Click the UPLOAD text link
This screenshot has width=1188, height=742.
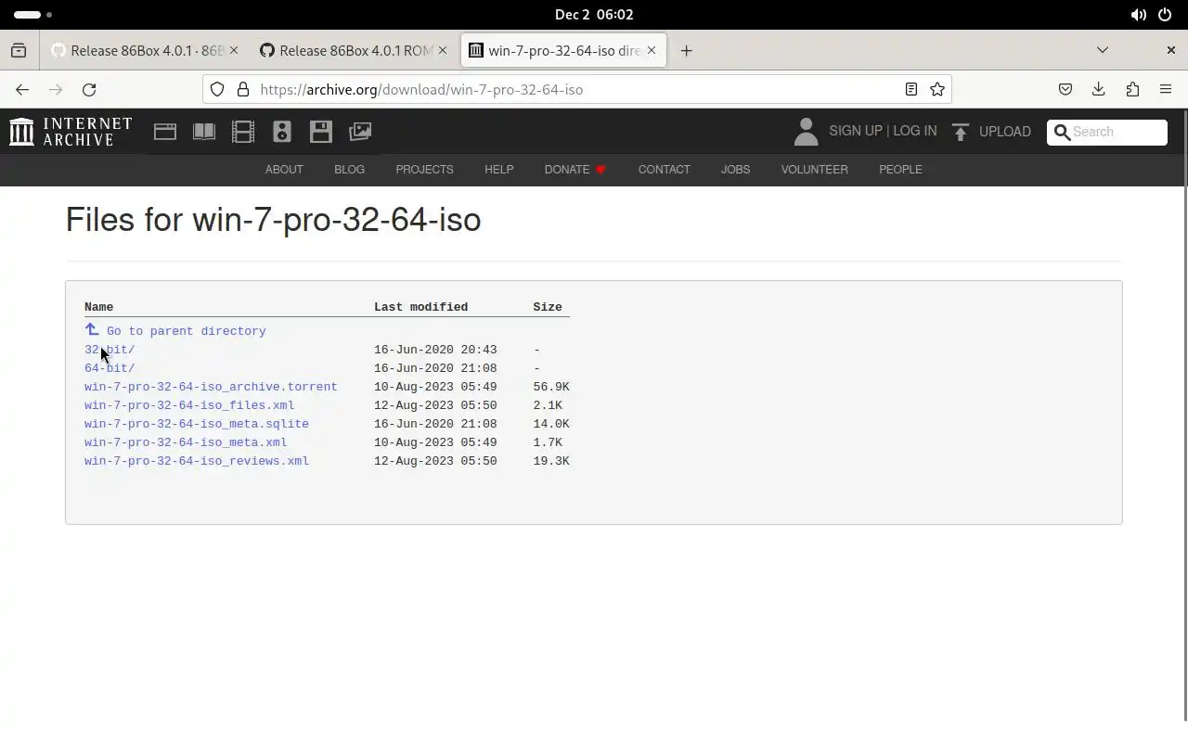[x=1004, y=132]
